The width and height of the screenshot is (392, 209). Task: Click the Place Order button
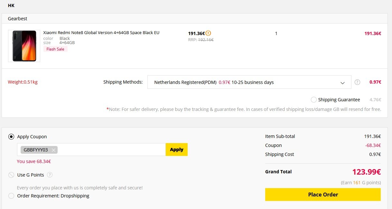coord(323,195)
